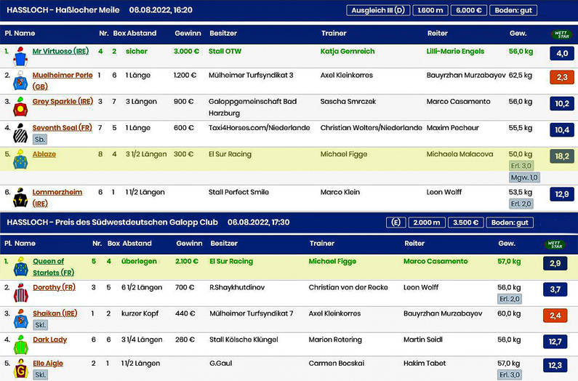Open Shaikan (IRE) horse link
Image resolution: width=578 pixels, height=381 pixels.
click(55, 313)
